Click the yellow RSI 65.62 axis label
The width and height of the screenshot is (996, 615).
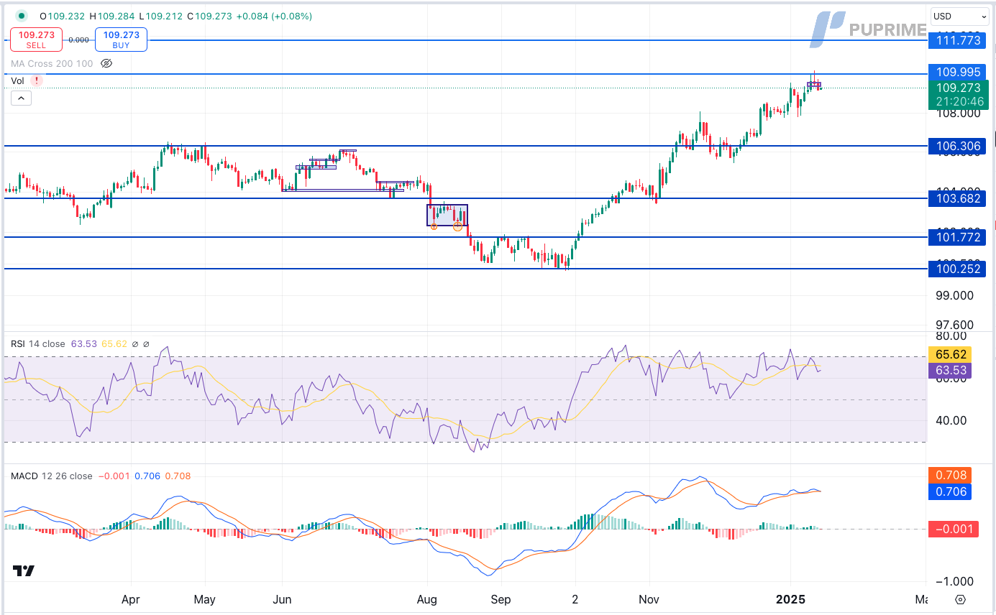(x=950, y=354)
